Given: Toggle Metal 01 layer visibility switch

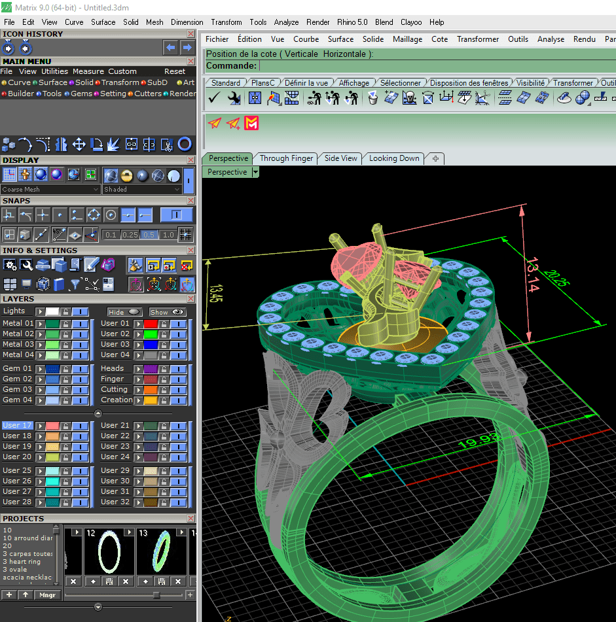Looking at the screenshot, I should point(80,324).
